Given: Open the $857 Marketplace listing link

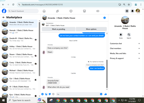Looking at the screenshot, I should pyautogui.click(x=55, y=25).
